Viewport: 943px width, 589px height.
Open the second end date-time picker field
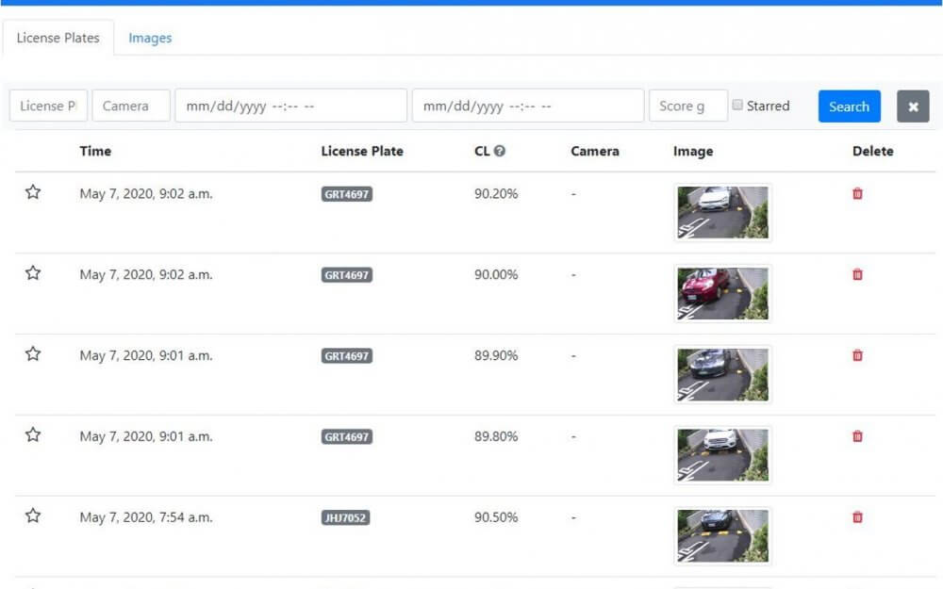[528, 106]
